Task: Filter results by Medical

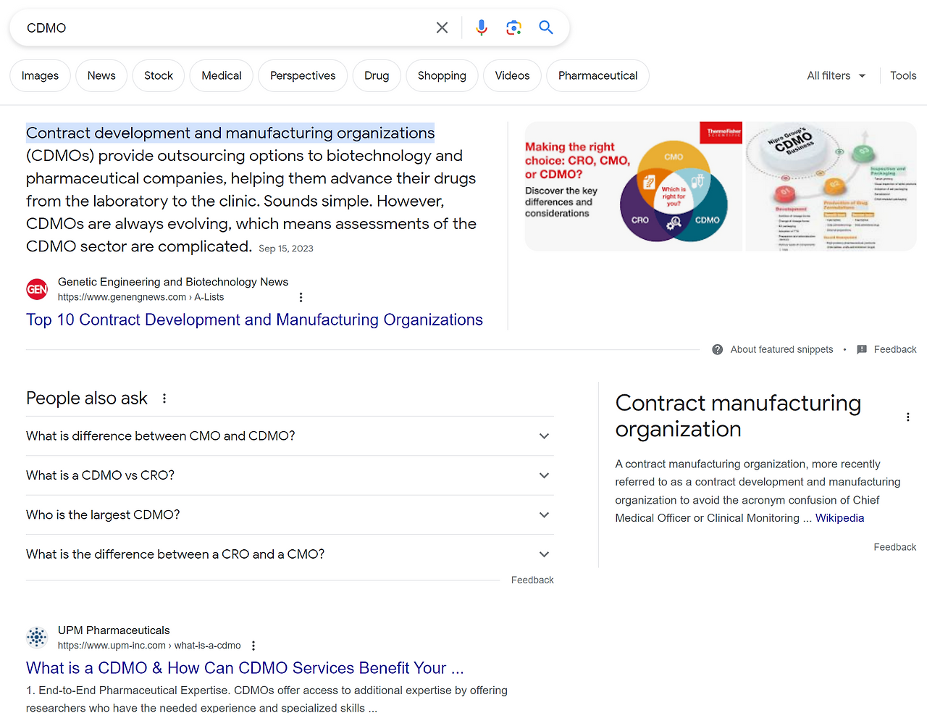Action: coord(222,75)
